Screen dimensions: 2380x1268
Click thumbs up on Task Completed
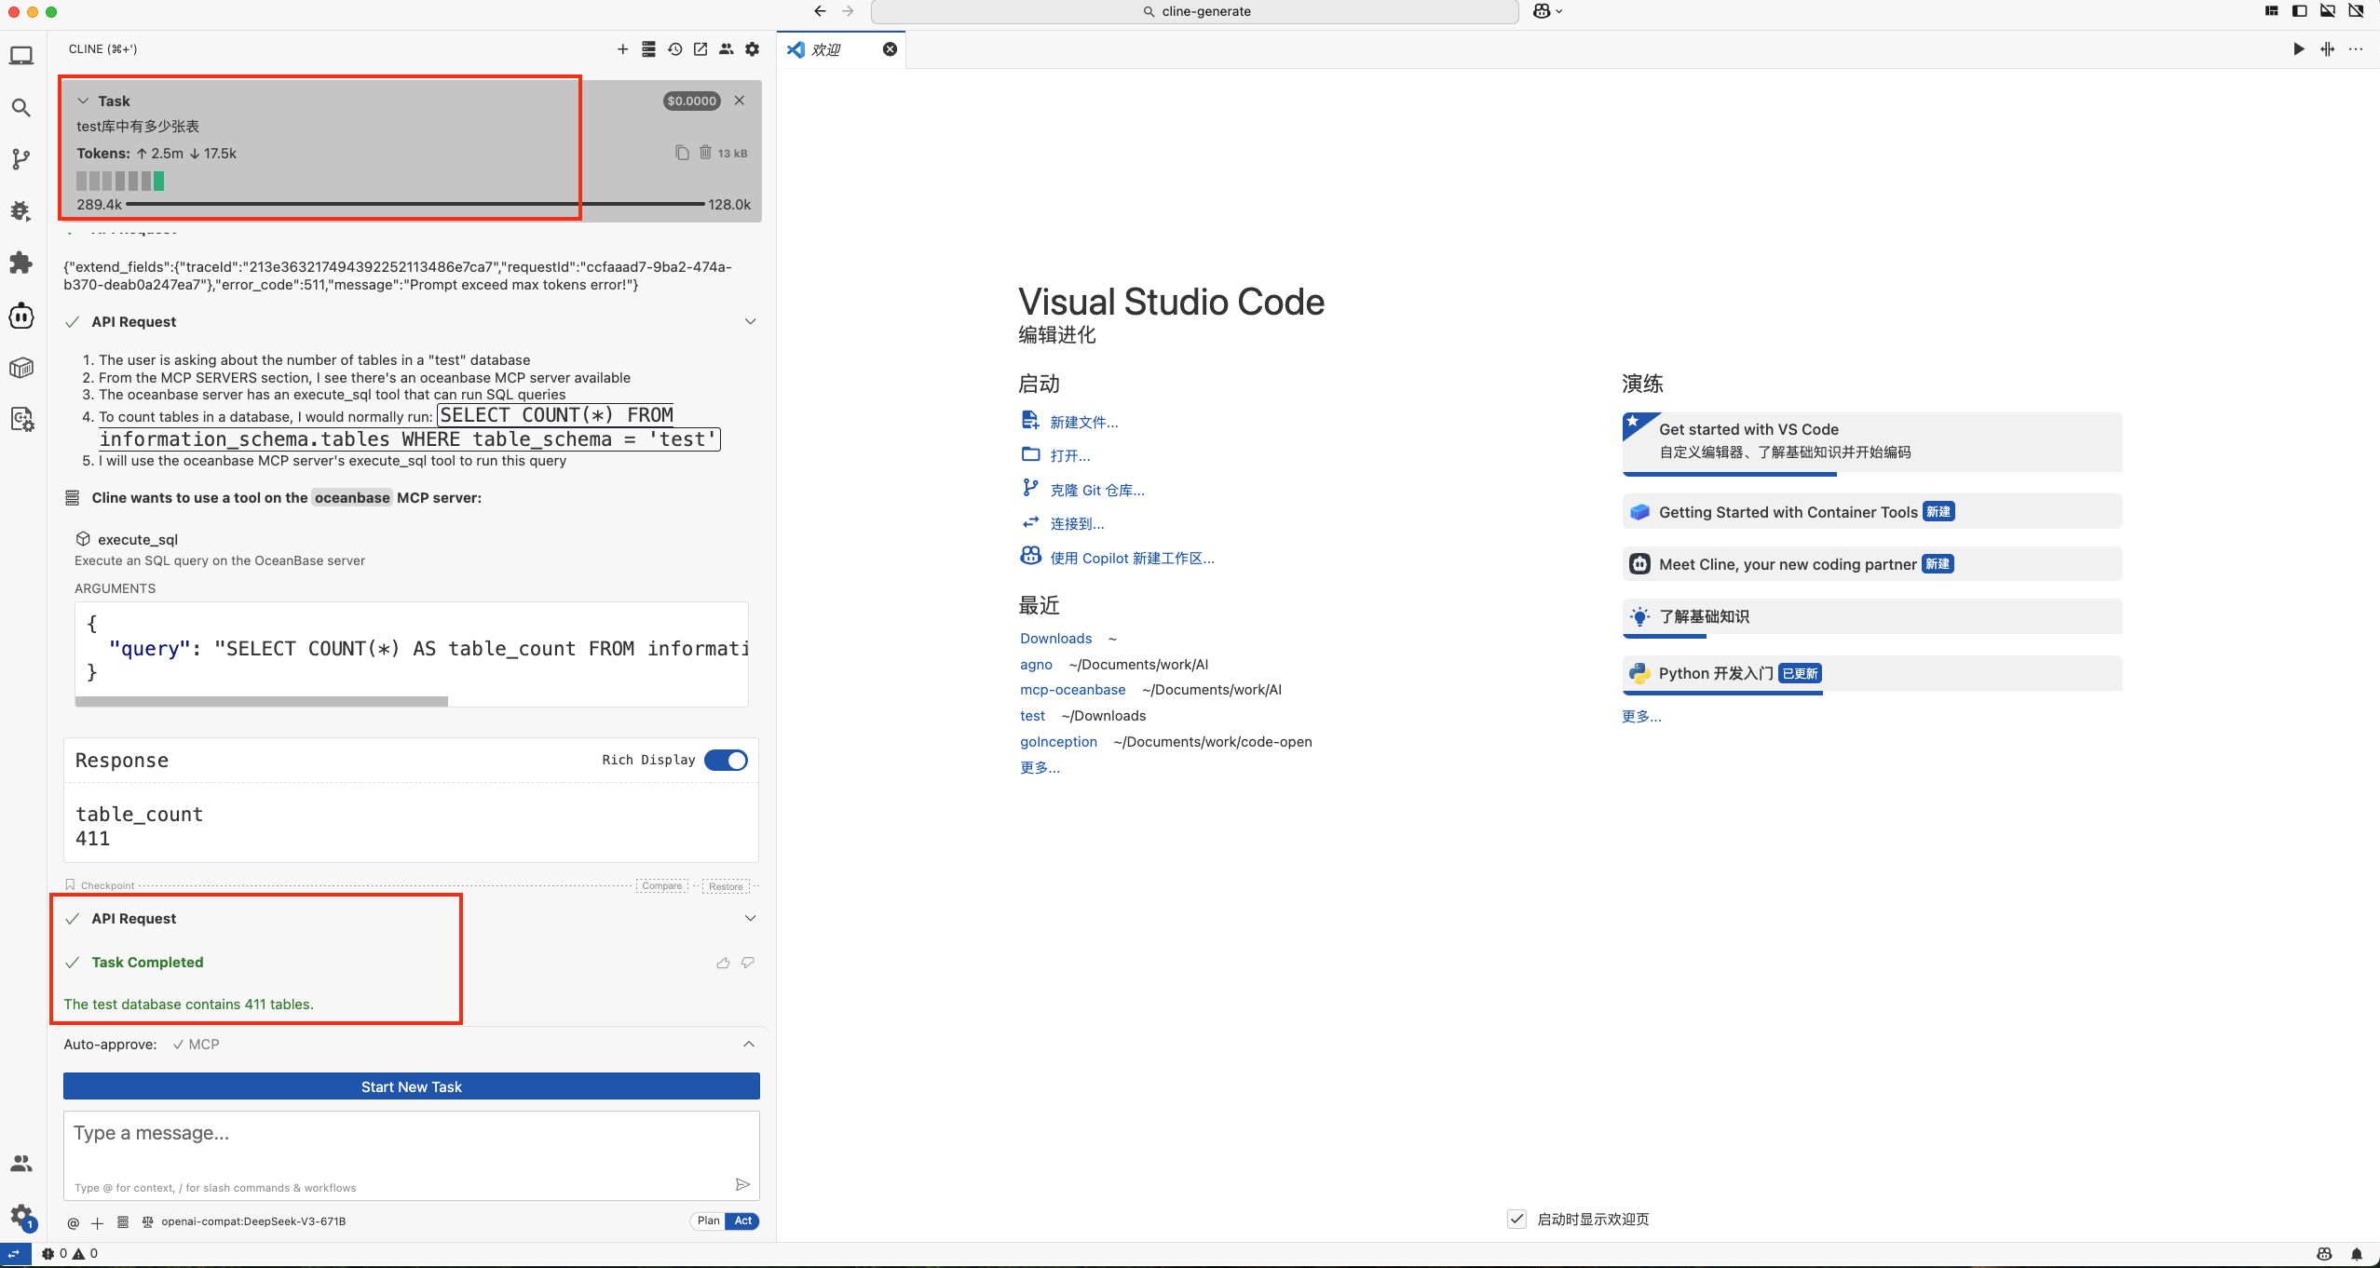tap(723, 963)
